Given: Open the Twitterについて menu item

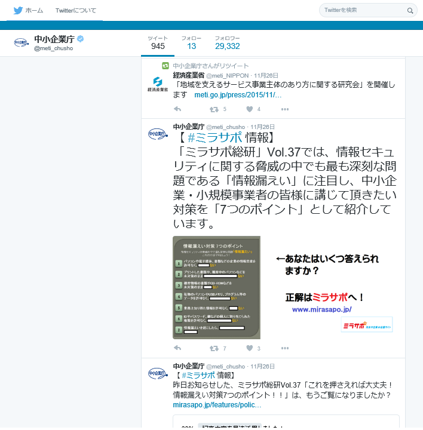Looking at the screenshot, I should 76,10.
